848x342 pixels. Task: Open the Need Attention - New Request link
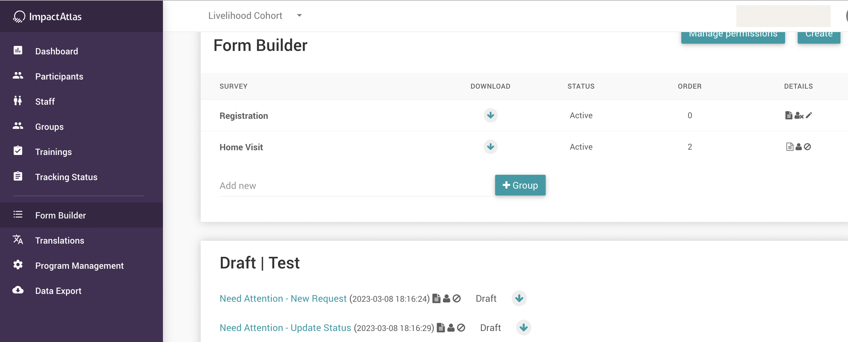tap(283, 298)
